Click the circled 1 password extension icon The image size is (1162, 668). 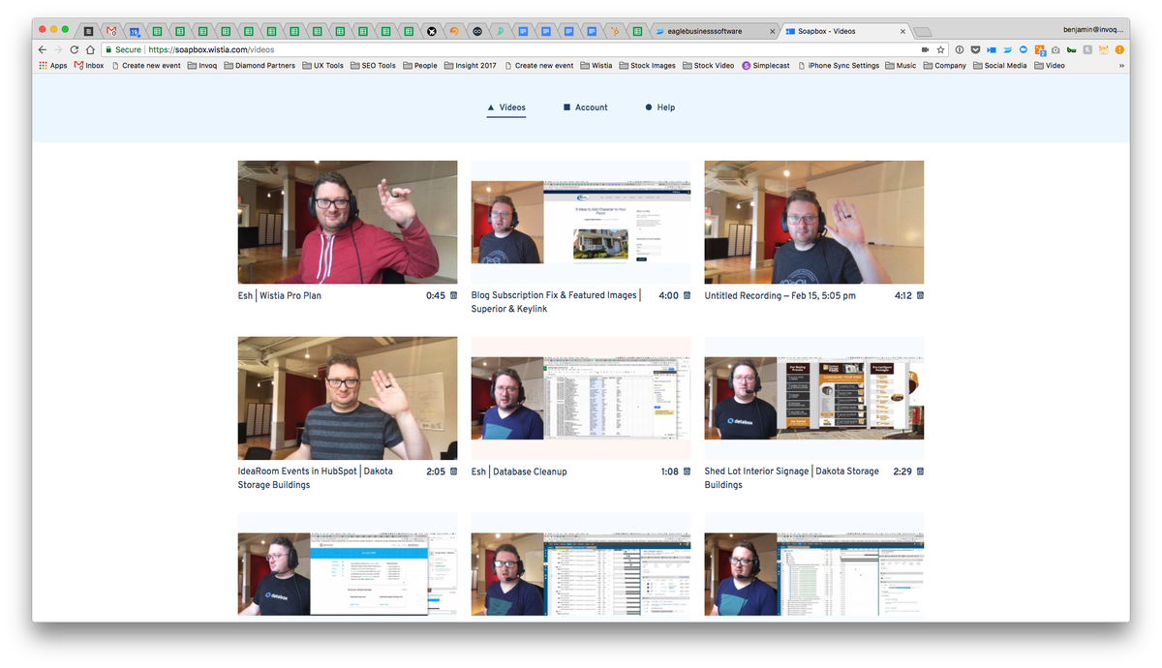(x=960, y=49)
